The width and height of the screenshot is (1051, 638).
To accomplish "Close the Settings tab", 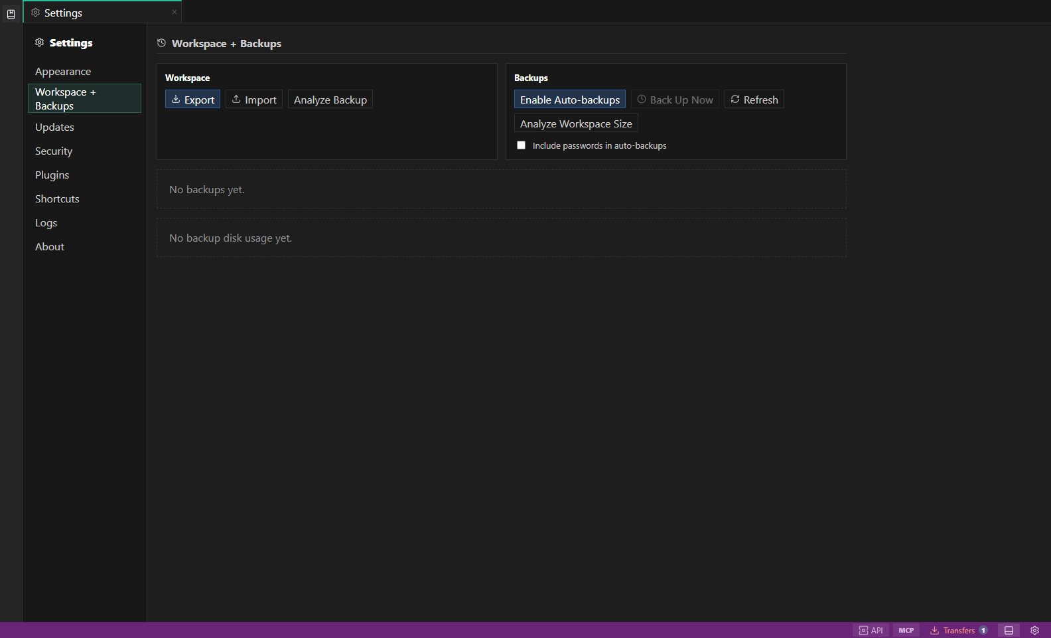I will coord(175,12).
